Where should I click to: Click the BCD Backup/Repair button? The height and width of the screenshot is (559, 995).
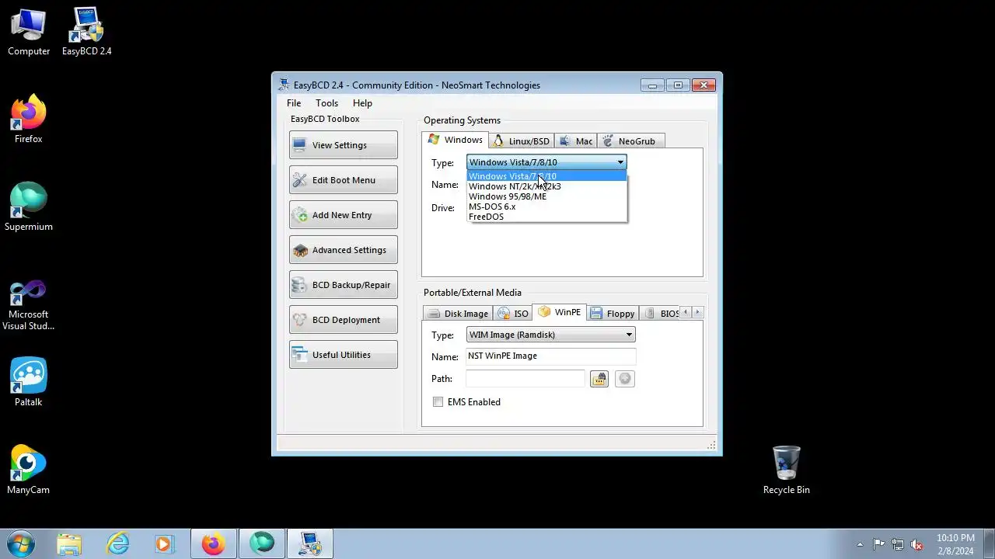(x=343, y=285)
